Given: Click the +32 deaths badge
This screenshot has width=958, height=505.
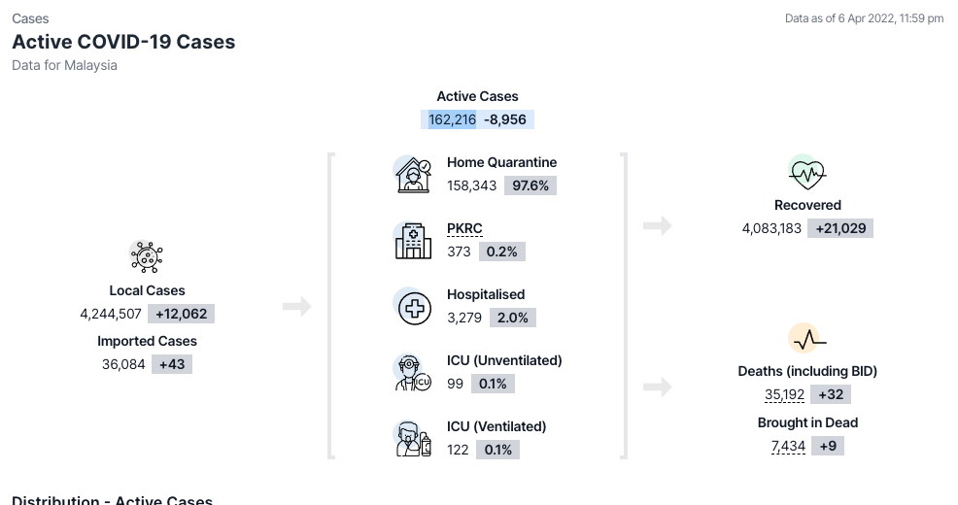Looking at the screenshot, I should (x=831, y=394).
